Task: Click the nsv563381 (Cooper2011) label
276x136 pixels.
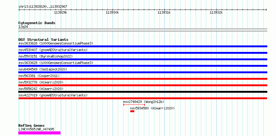Action: (39, 76)
